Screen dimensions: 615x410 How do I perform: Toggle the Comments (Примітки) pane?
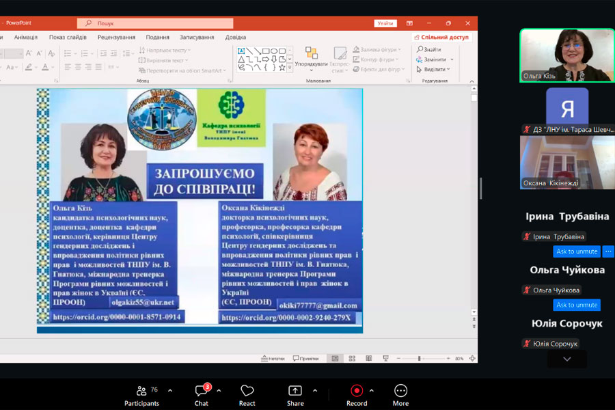click(305, 358)
